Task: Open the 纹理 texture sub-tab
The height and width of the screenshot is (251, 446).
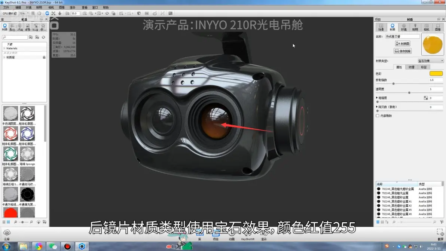Action: click(x=412, y=67)
